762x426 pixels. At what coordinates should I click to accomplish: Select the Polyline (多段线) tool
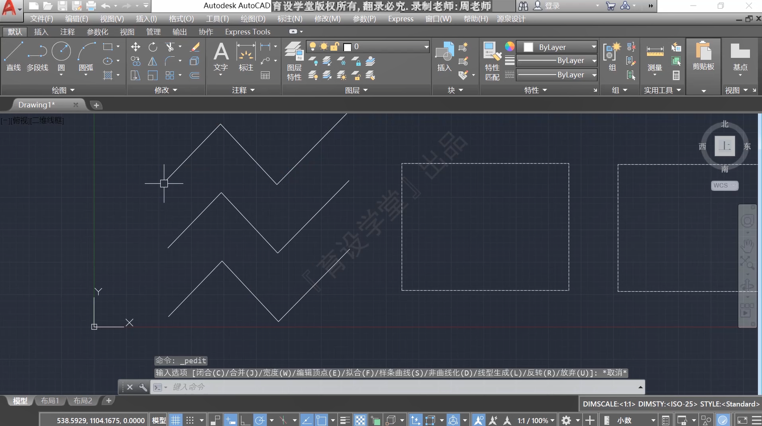point(37,57)
